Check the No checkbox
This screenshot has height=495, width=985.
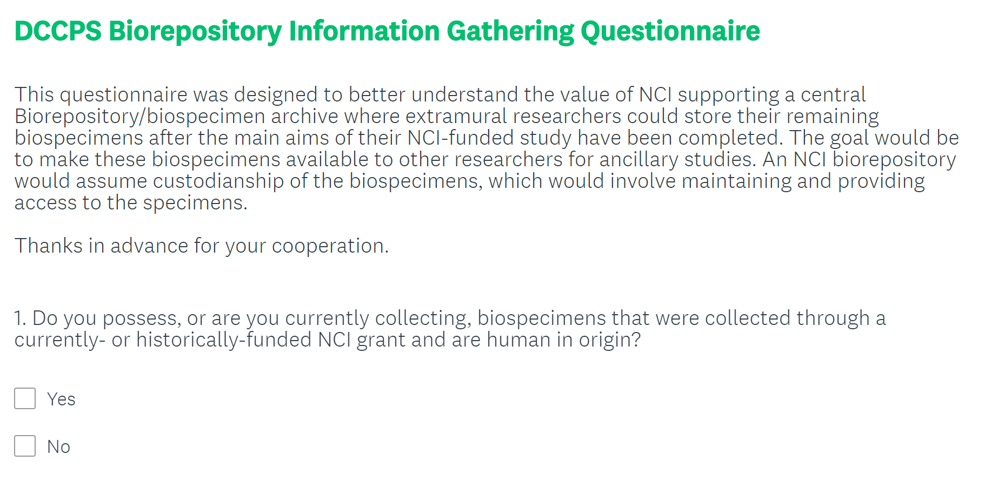(25, 446)
